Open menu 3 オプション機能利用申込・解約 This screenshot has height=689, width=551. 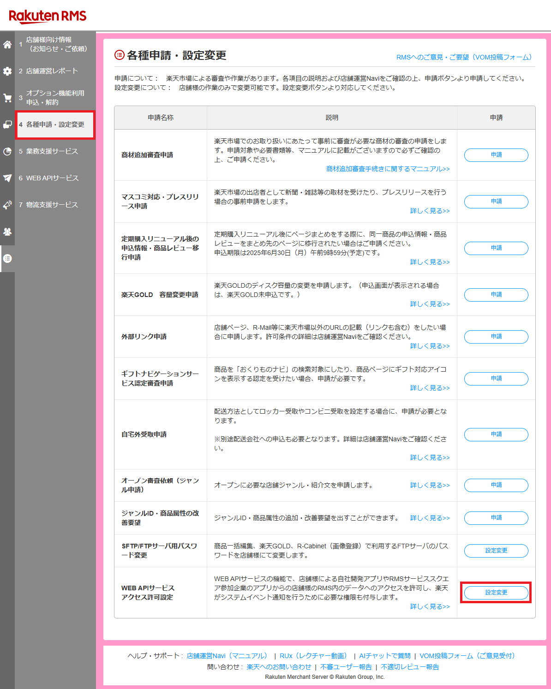55,98
